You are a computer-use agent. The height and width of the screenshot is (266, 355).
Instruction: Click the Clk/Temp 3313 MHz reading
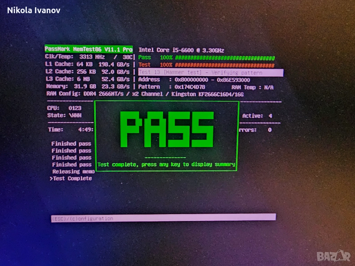(x=89, y=57)
